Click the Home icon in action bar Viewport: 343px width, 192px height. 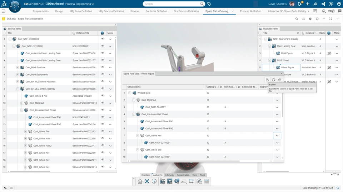[x=140, y=181]
